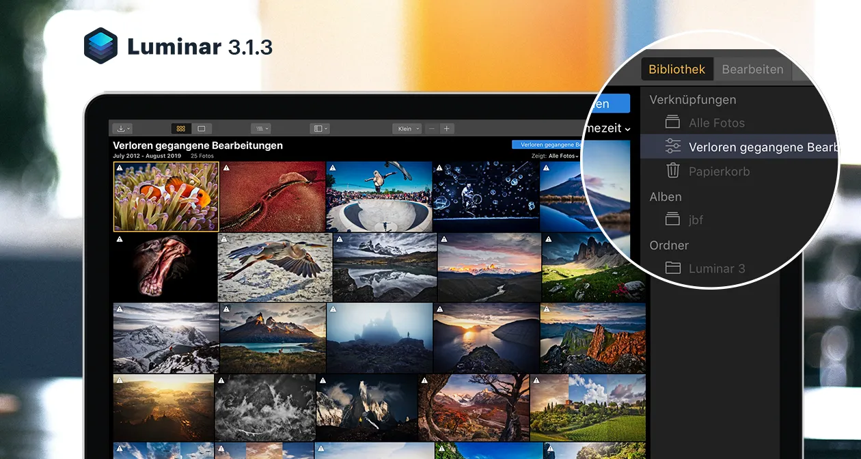Select the skateboarder bowl photo thumbnail
The width and height of the screenshot is (861, 459).
click(379, 197)
